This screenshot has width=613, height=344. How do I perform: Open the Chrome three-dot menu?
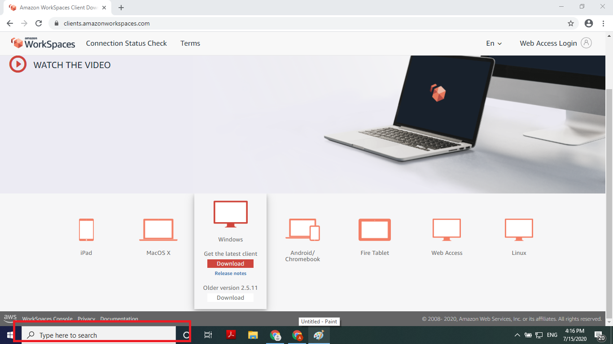(603, 23)
